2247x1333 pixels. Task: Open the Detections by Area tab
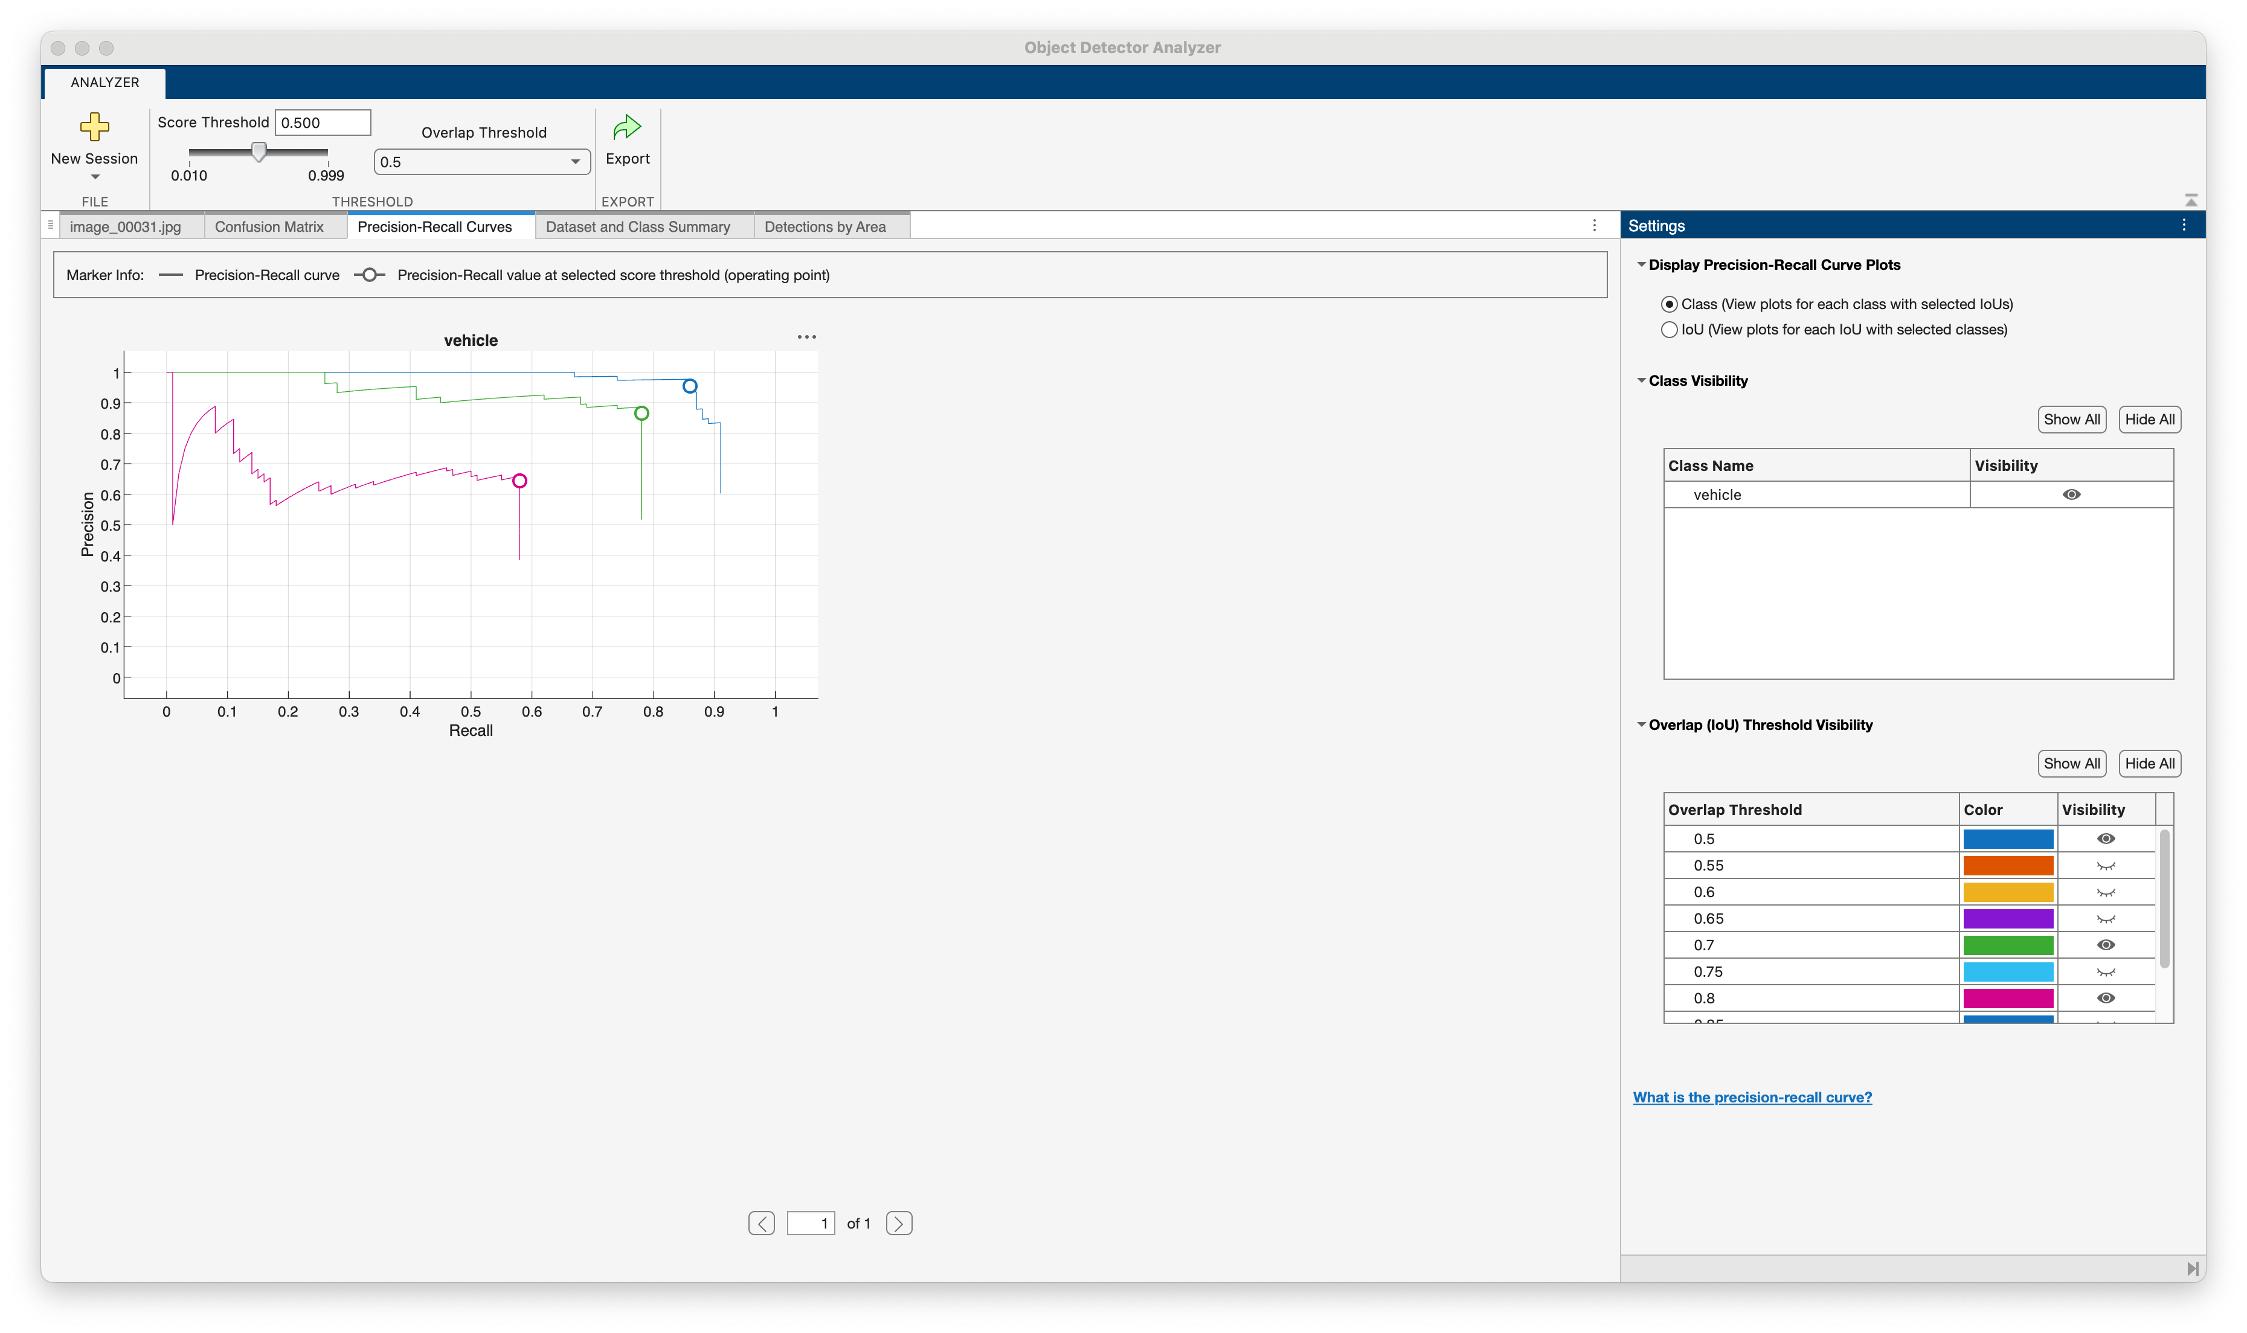click(824, 226)
